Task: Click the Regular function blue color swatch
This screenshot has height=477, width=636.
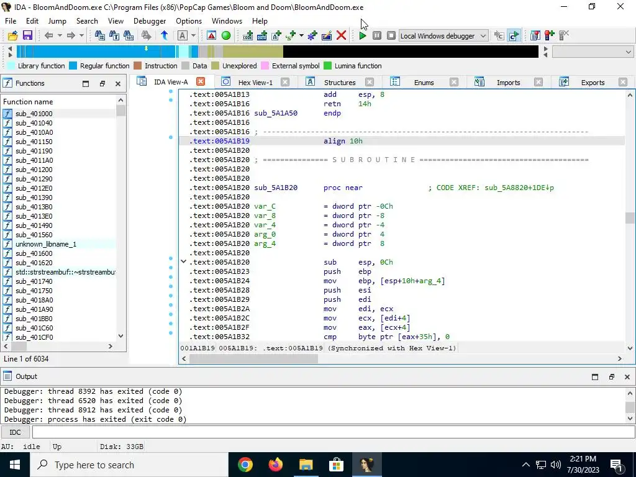Action: point(73,66)
